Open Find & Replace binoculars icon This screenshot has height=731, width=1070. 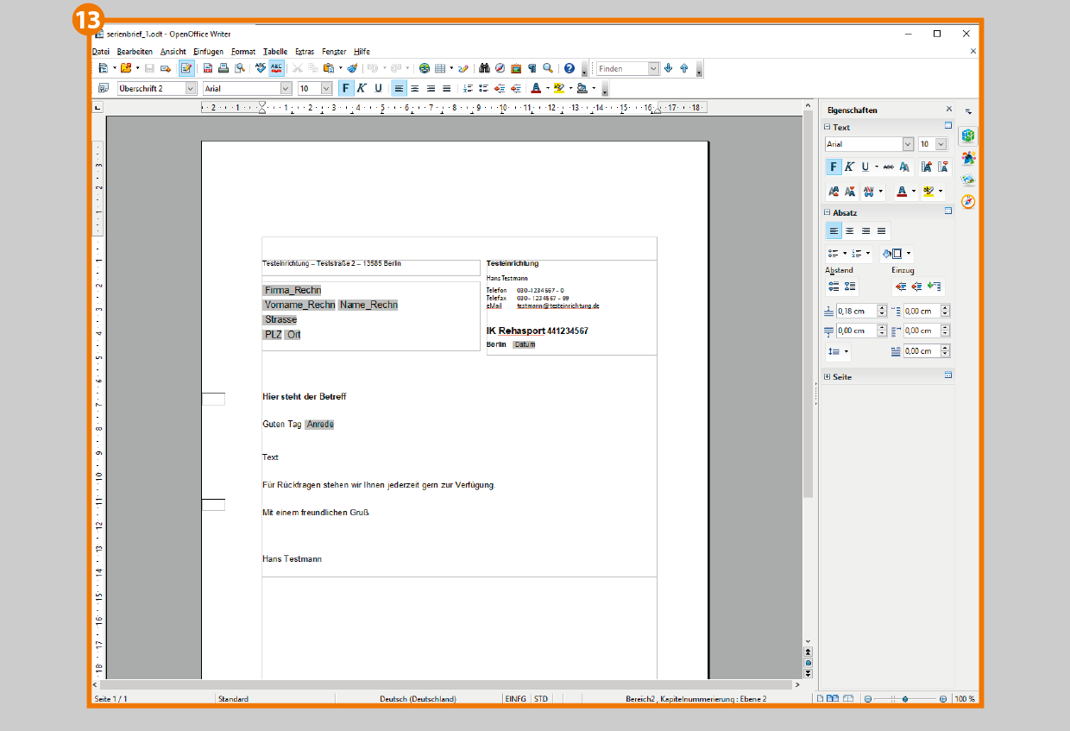485,68
